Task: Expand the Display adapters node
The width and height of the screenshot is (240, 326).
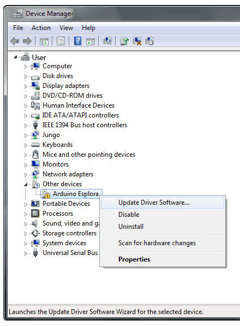Action: pyautogui.click(x=26, y=86)
